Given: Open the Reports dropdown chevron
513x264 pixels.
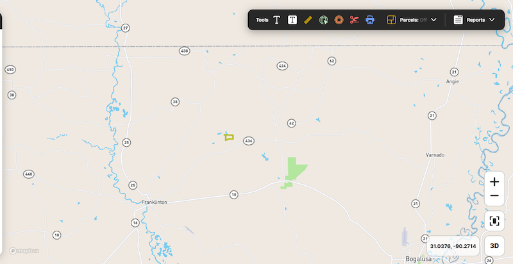Looking at the screenshot, I should 492,20.
